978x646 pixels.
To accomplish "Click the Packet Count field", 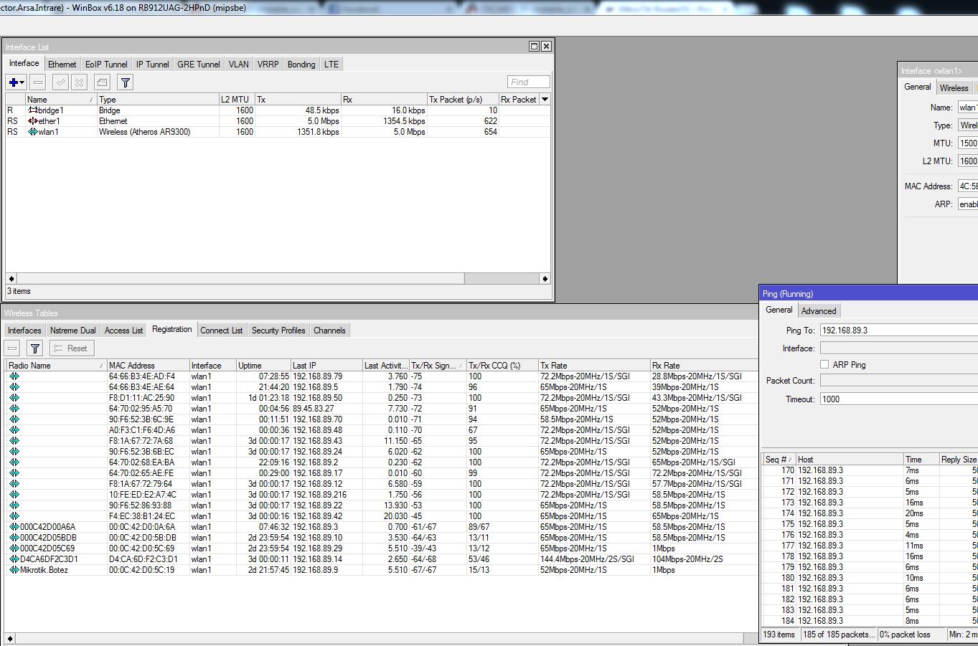I will click(898, 381).
